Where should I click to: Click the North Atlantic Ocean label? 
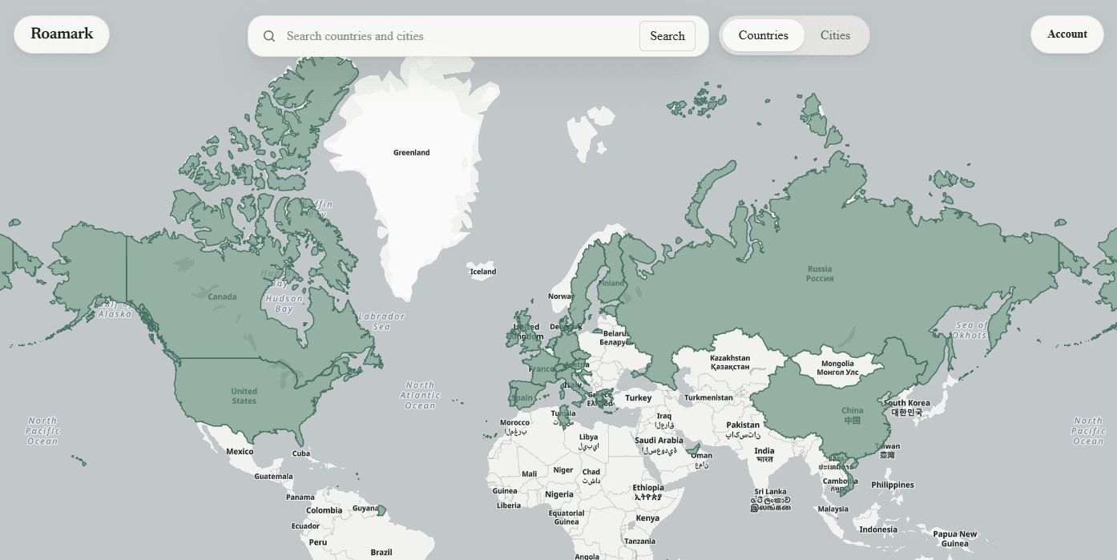click(x=420, y=395)
